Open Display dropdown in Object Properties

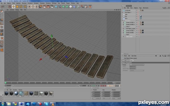click(x=137, y=65)
